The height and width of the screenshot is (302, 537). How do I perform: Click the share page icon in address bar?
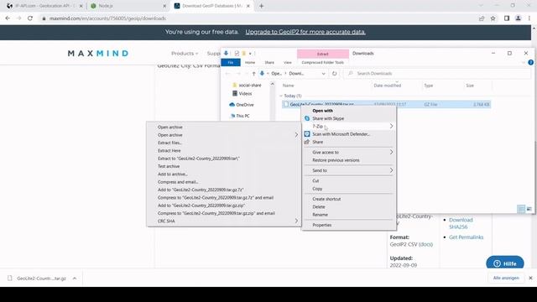(x=482, y=18)
